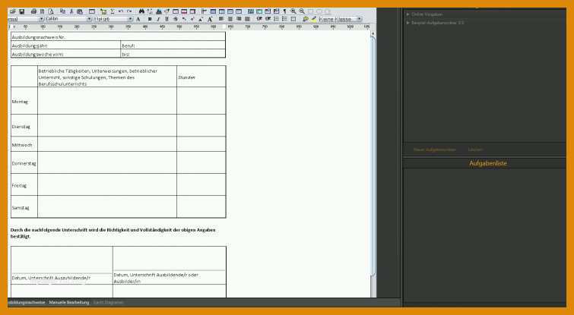Expand the Online Vorgaben tree node

click(x=408, y=14)
